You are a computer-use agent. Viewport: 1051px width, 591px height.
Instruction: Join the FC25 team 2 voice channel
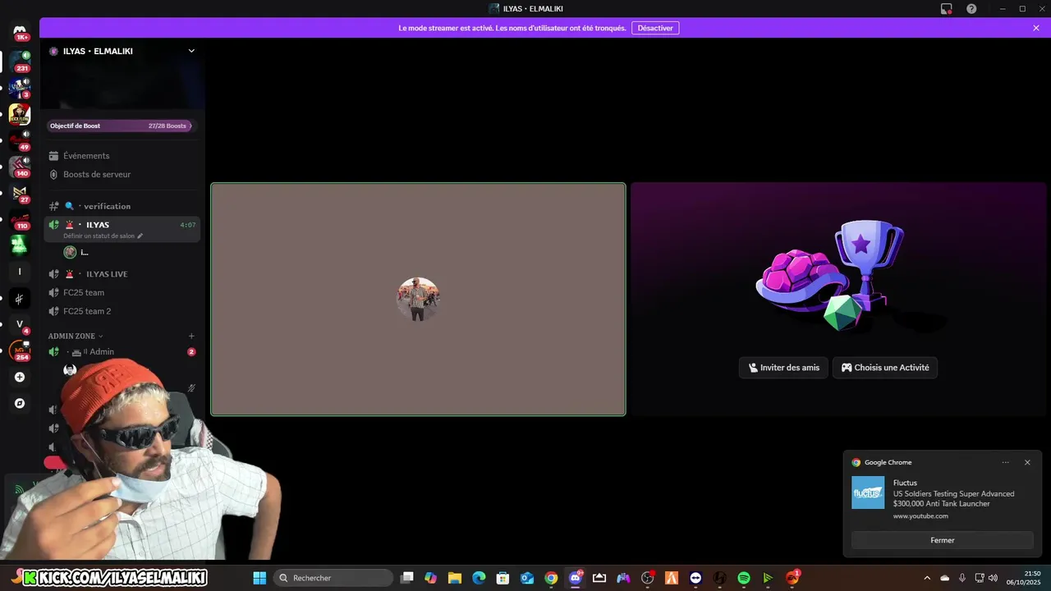point(123,311)
